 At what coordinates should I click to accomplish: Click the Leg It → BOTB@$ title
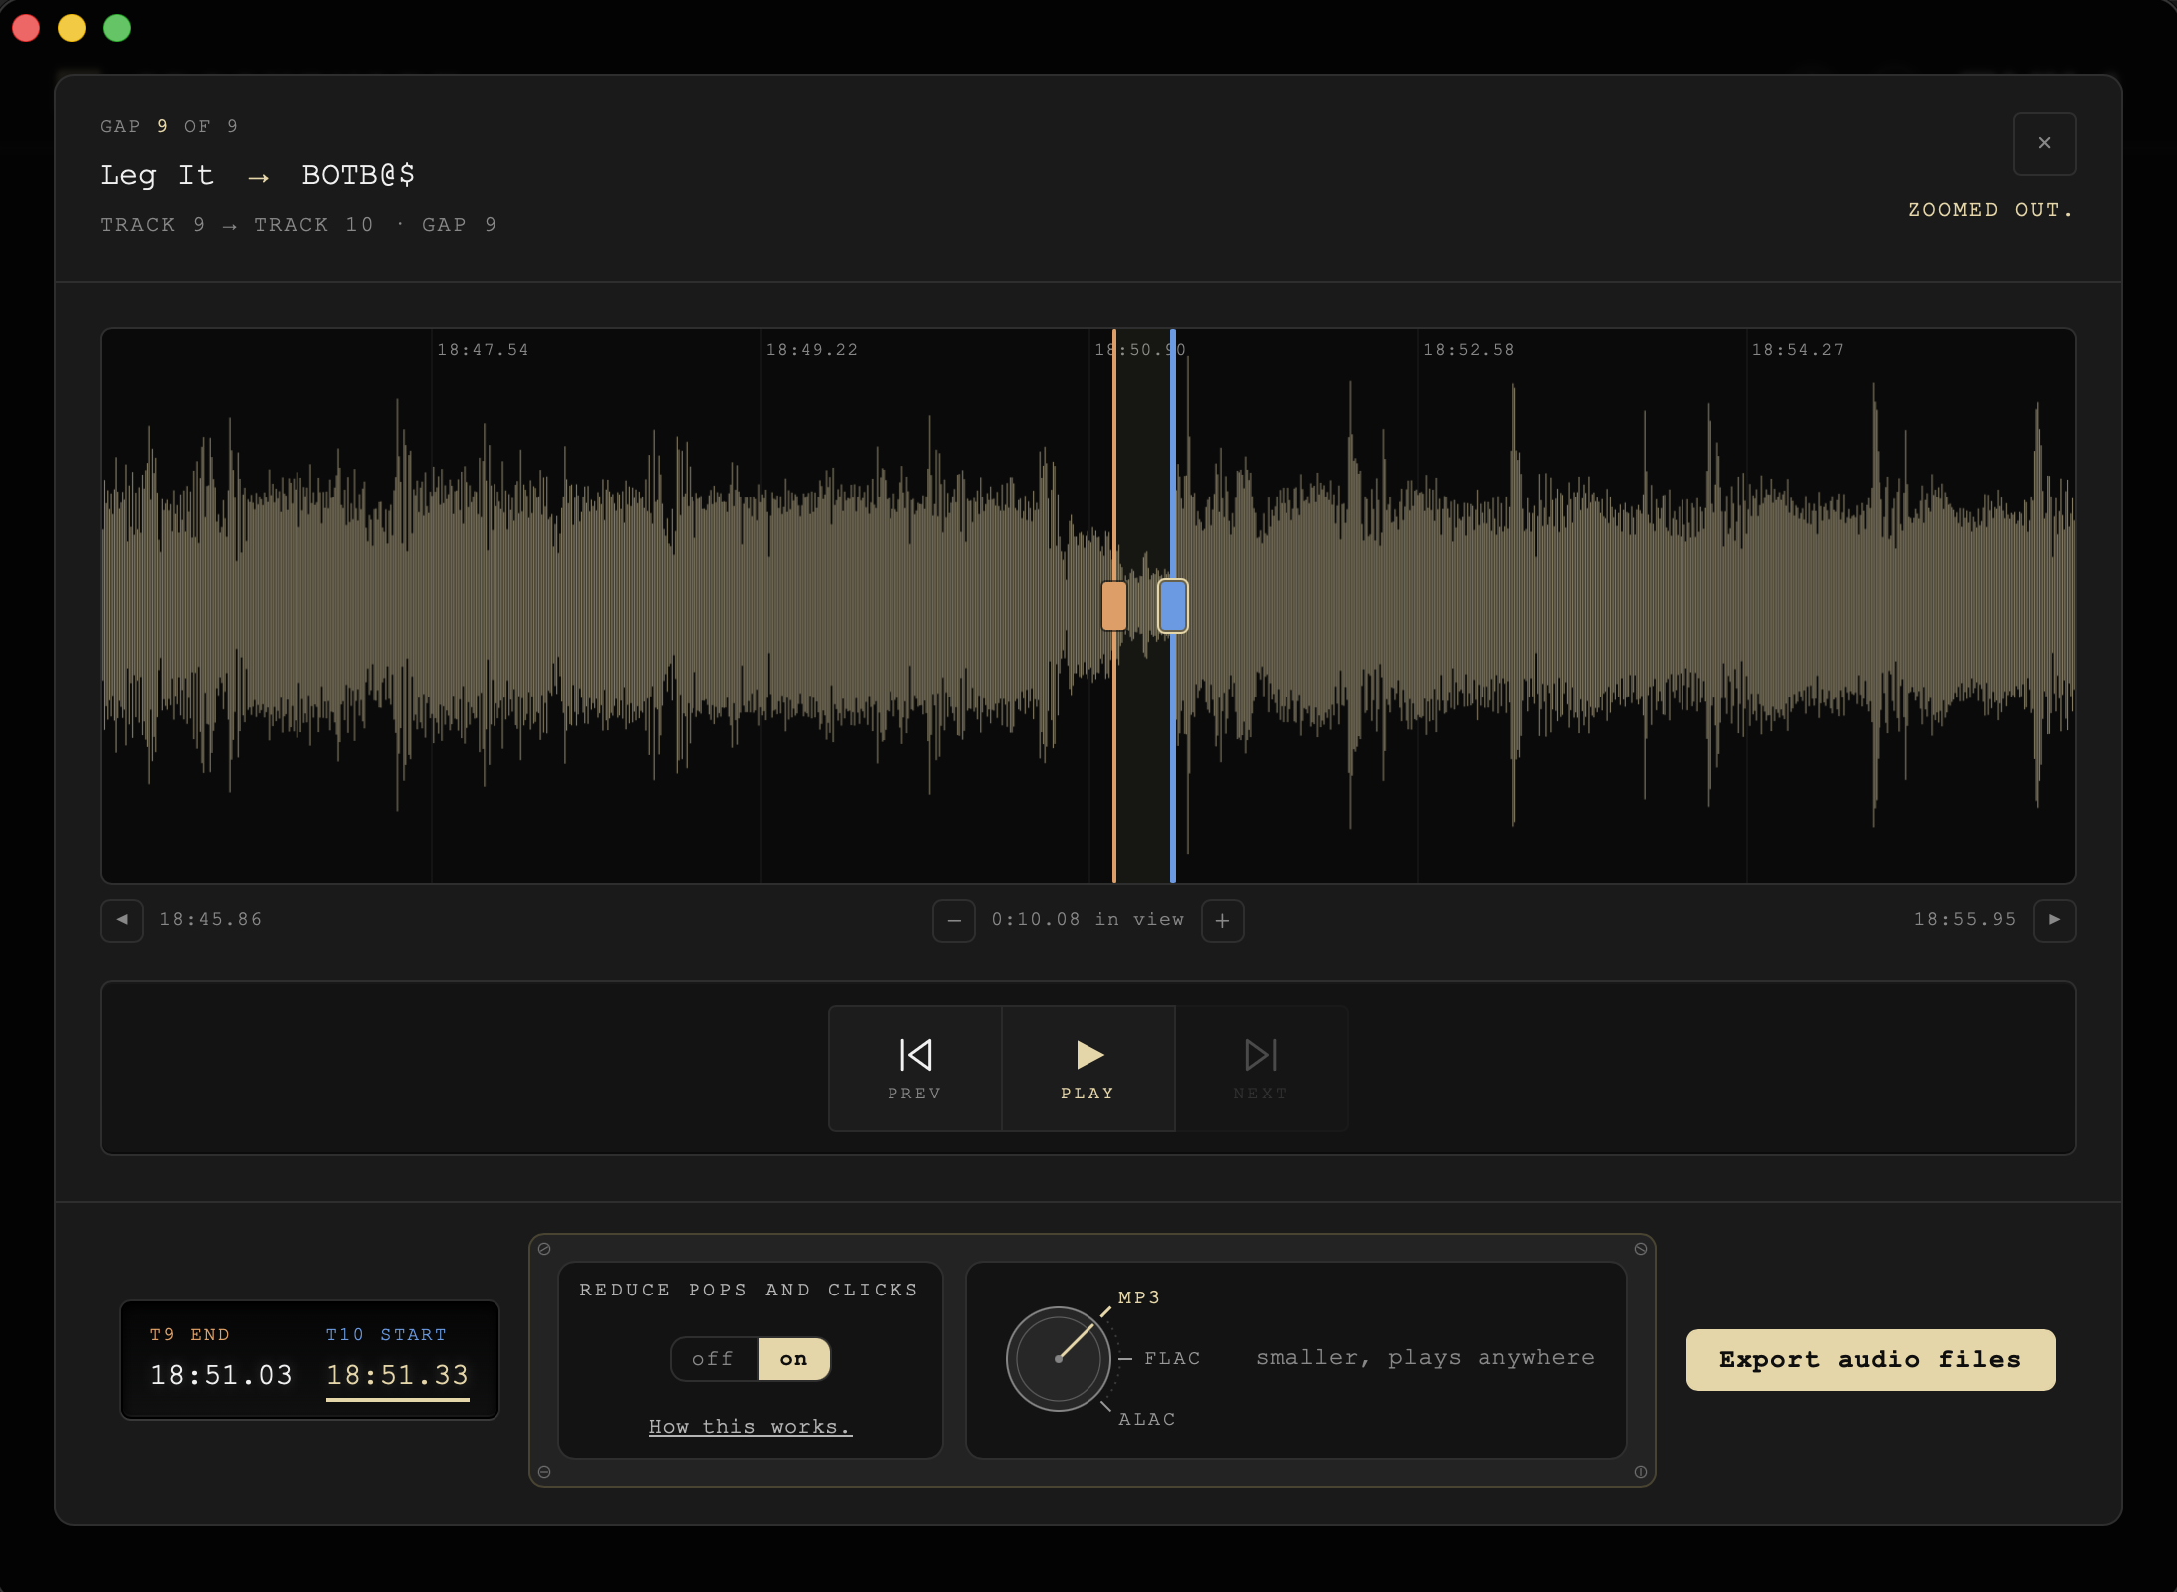point(258,175)
